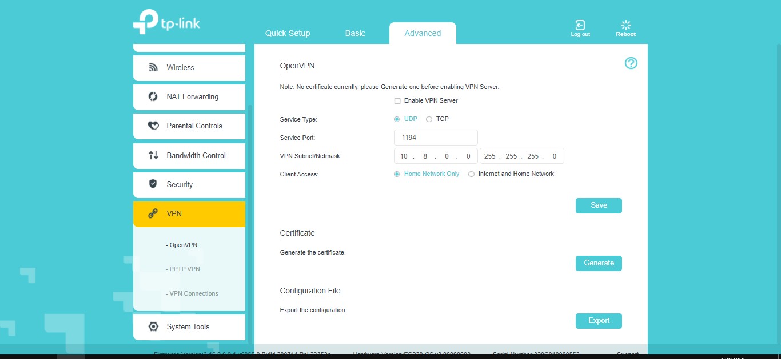Viewport: 781px width, 359px height.
Task: Enable the VPN Server checkbox
Action: (397, 101)
